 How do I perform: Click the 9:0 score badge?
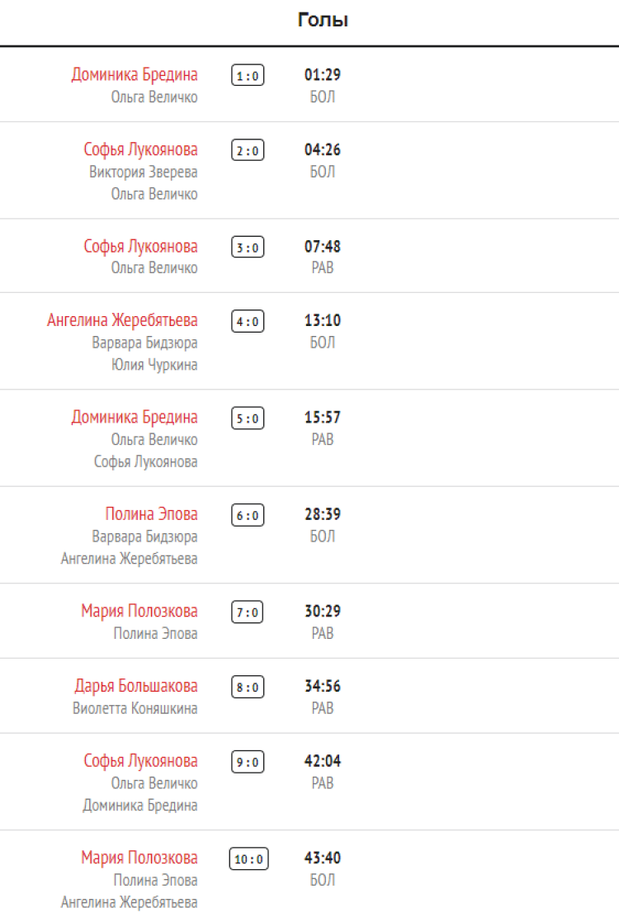tap(248, 763)
